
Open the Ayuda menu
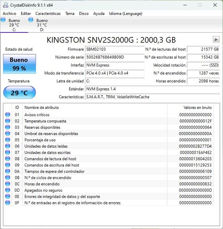(x=99, y=14)
